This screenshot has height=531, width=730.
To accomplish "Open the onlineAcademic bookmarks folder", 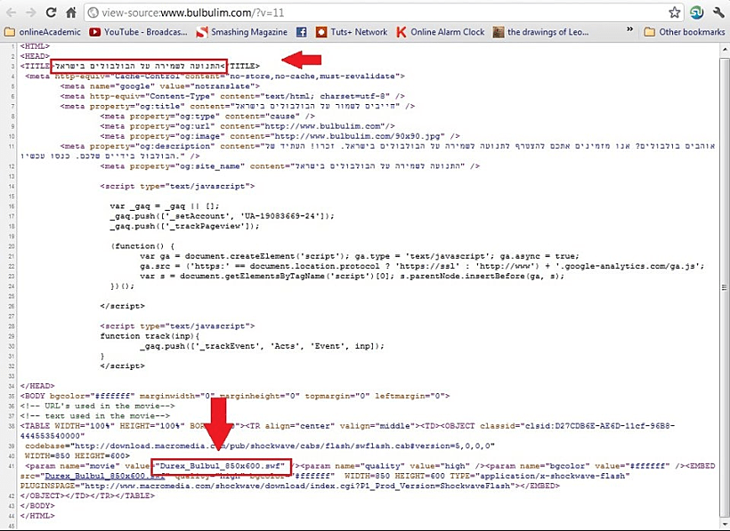I will click(x=42, y=32).
